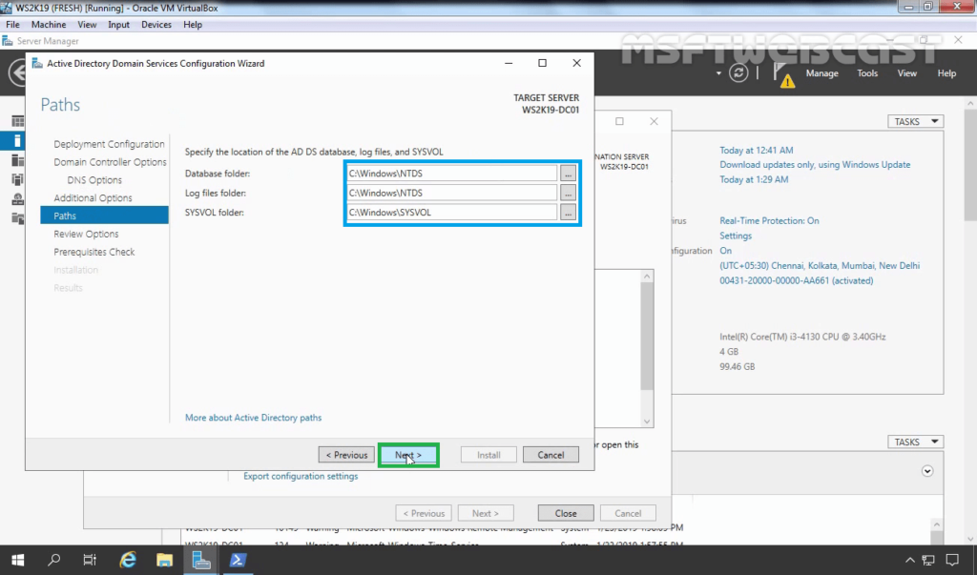Open VirtualBox Help menu
The width and height of the screenshot is (977, 575).
pos(193,24)
